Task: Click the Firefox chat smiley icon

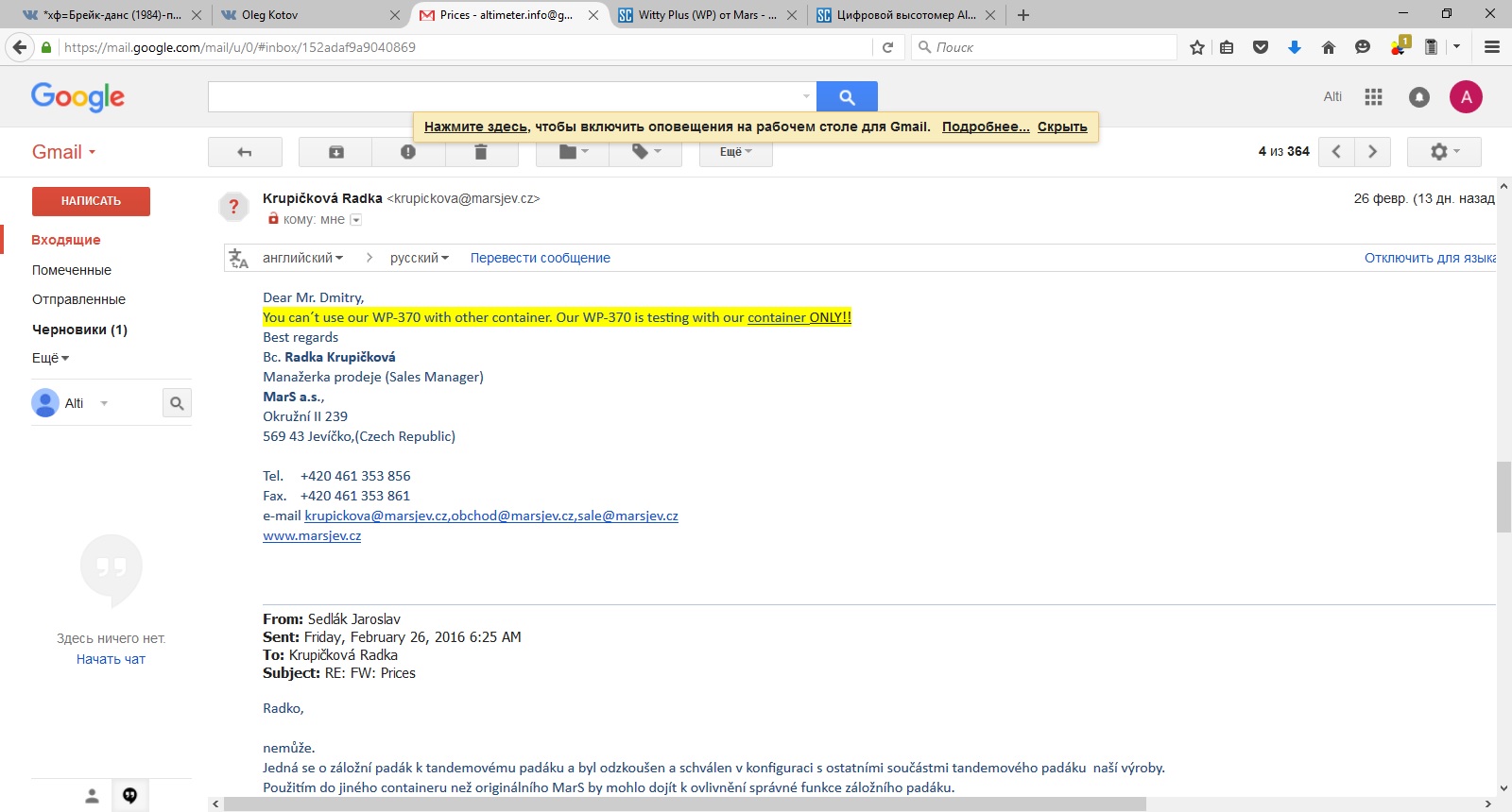Action: [1363, 47]
